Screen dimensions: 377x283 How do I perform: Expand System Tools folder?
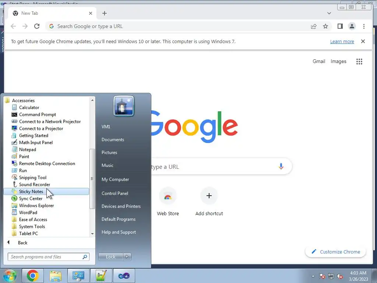[x=32, y=227]
